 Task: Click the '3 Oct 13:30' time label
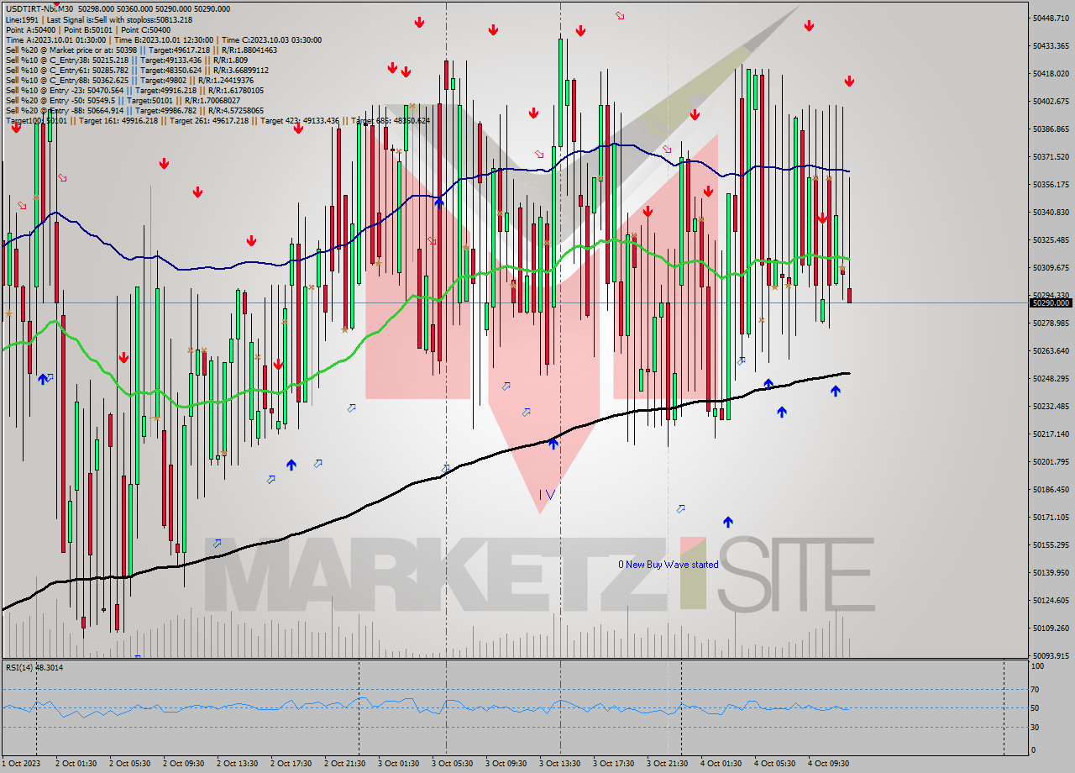tap(559, 764)
